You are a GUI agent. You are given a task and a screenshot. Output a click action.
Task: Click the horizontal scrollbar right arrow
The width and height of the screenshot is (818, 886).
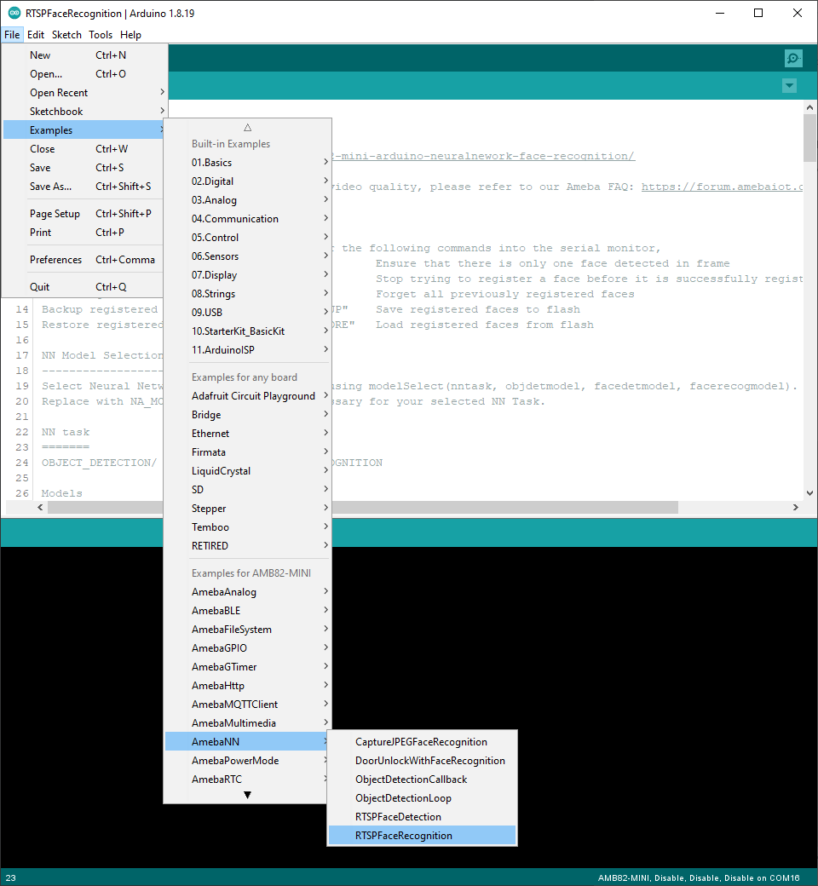pos(796,507)
